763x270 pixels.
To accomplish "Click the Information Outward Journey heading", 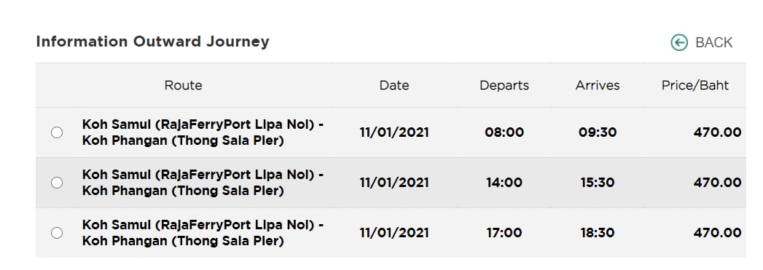I will coord(152,41).
